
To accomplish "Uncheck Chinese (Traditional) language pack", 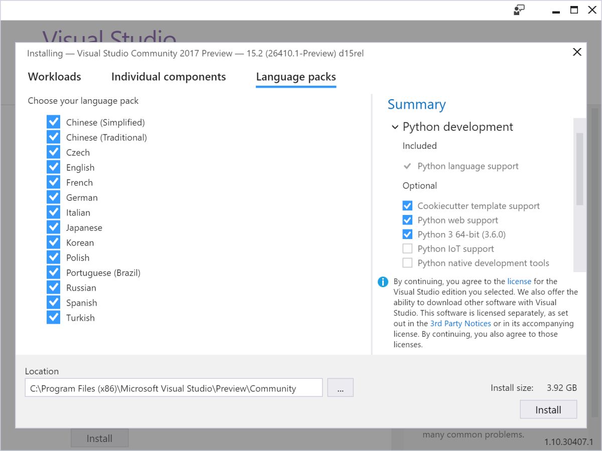I will point(53,137).
